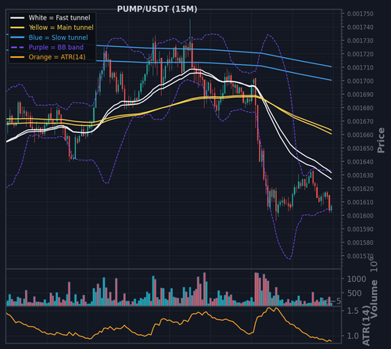Click the 0.001650 price axis label
Screen dimensions: 391x349
(361, 149)
